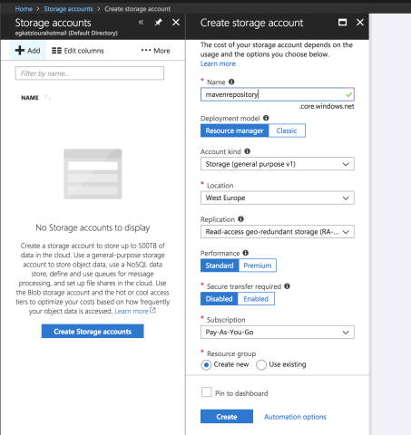Open Learn more link in empty list text
The width and height of the screenshot is (411, 435).
132,311
